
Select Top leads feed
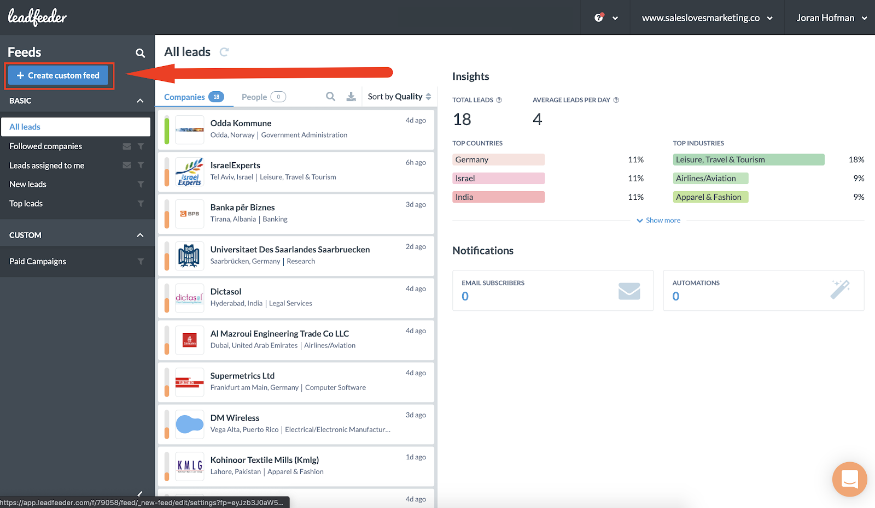pos(26,204)
